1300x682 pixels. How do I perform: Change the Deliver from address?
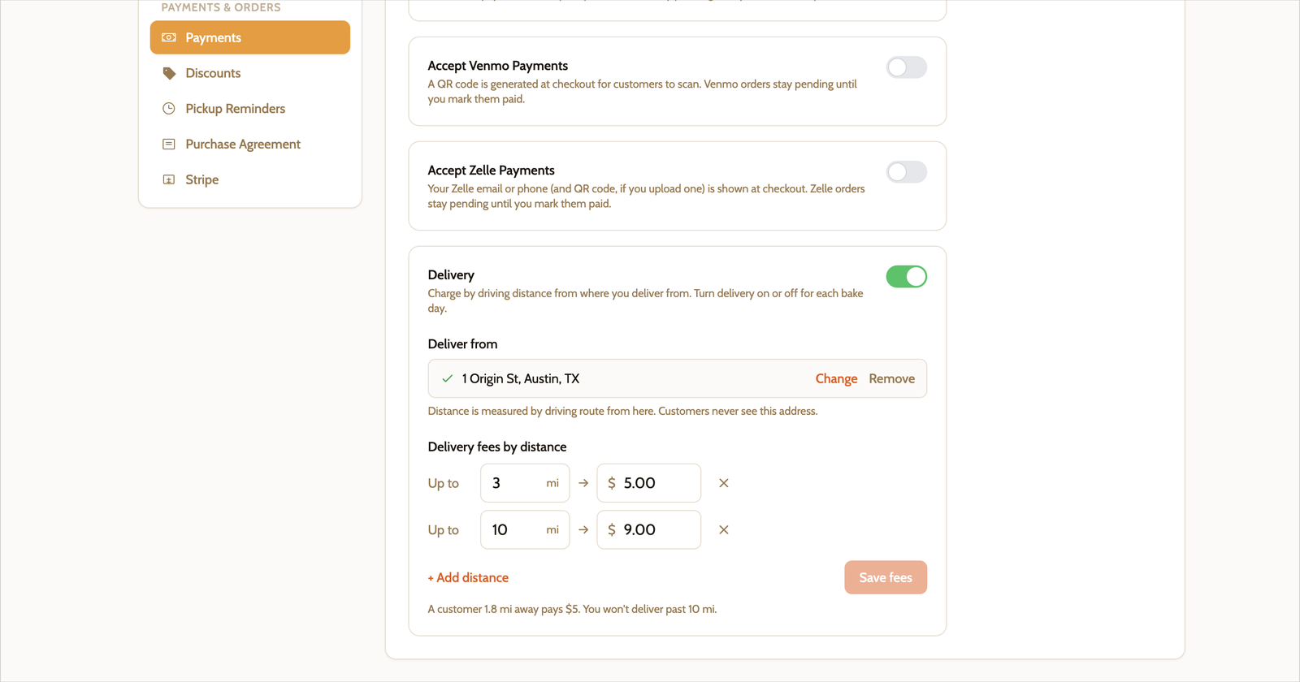click(836, 379)
